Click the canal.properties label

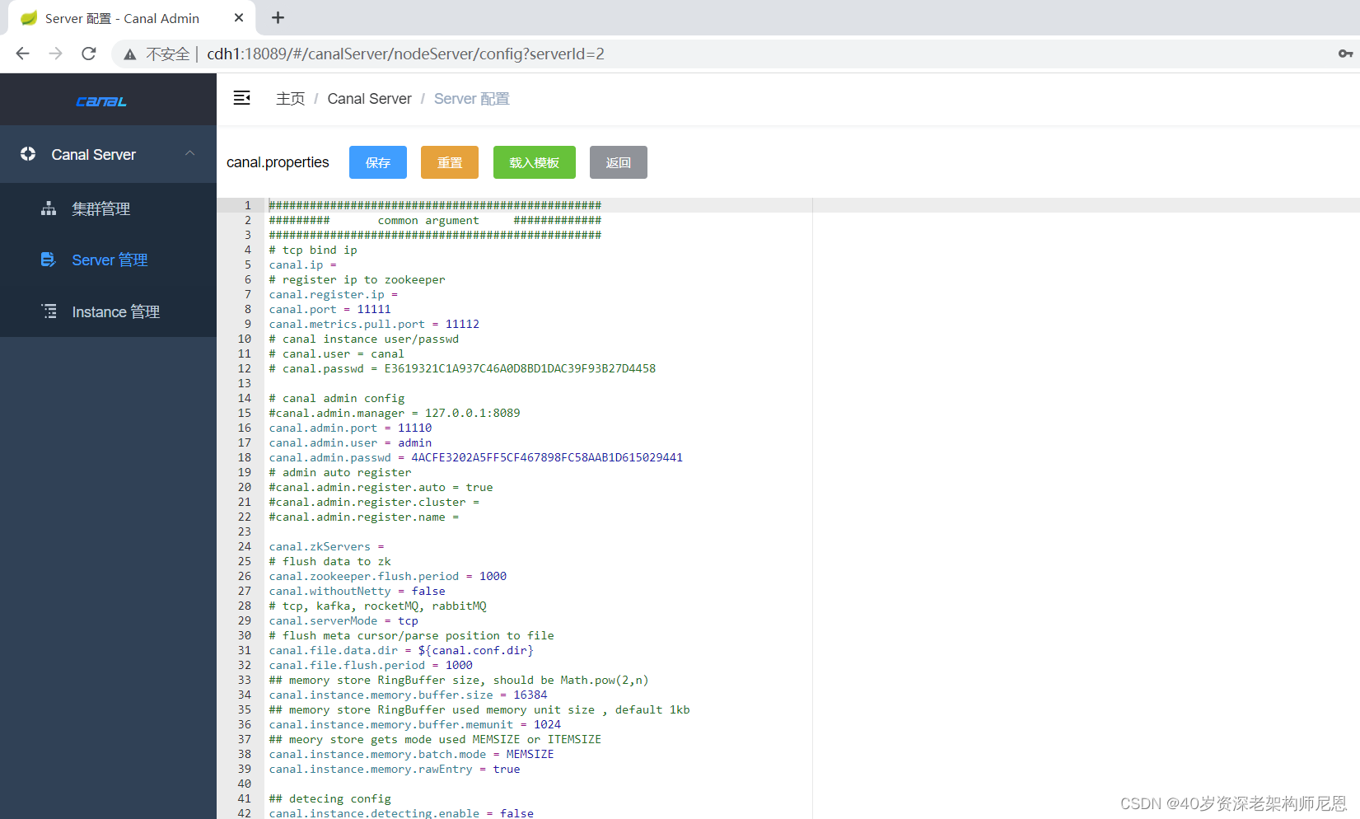point(278,162)
